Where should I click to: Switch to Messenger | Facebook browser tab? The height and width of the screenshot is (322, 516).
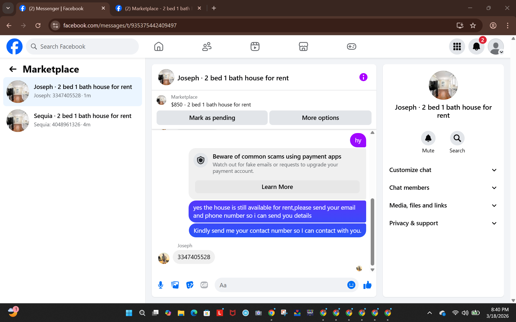(63, 8)
